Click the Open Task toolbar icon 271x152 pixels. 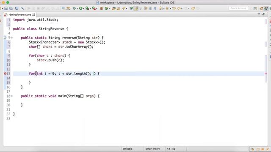[119, 8]
